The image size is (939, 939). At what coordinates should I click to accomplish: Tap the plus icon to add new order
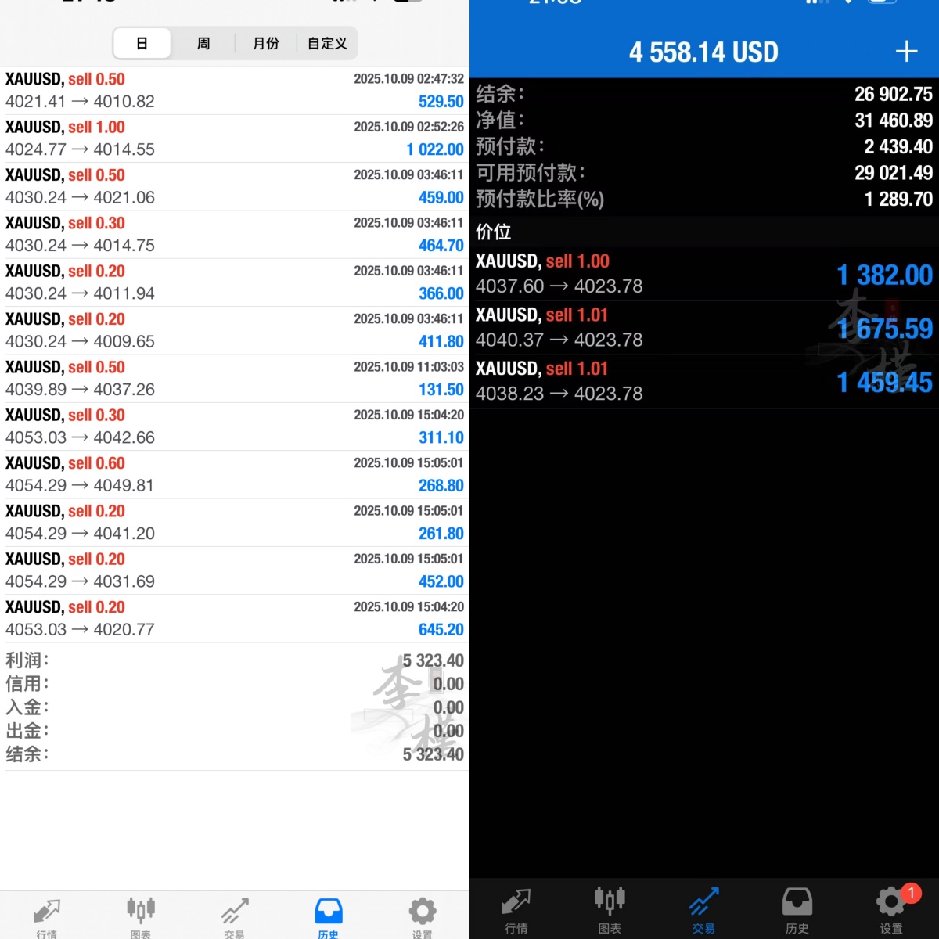906,52
